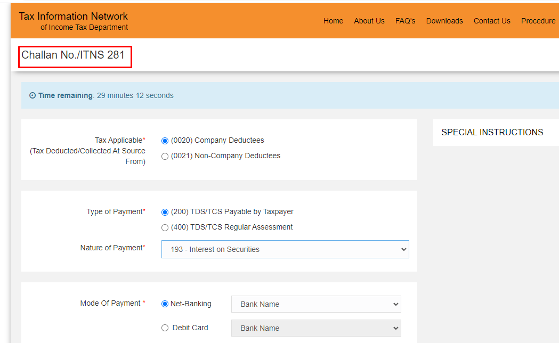Click the time remaining banner
The image size is (559, 343).
pyautogui.click(x=213, y=95)
